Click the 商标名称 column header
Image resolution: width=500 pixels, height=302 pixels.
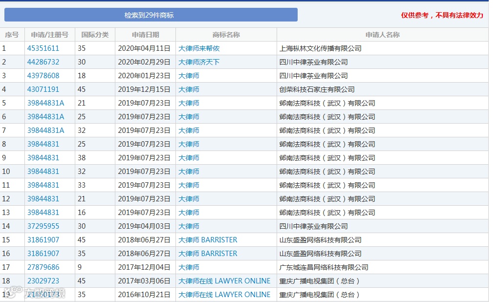pos(226,35)
